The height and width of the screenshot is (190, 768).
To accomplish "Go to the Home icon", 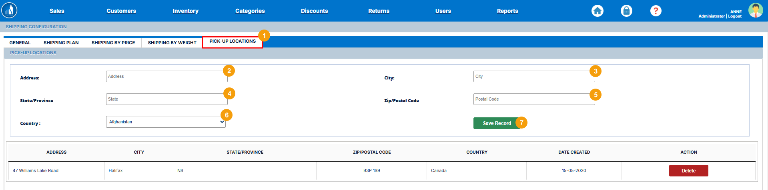I will coord(597,11).
